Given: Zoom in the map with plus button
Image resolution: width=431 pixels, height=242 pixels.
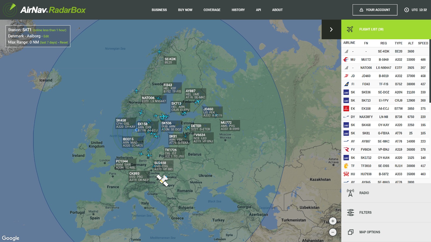Looking at the screenshot, I should point(333,221).
